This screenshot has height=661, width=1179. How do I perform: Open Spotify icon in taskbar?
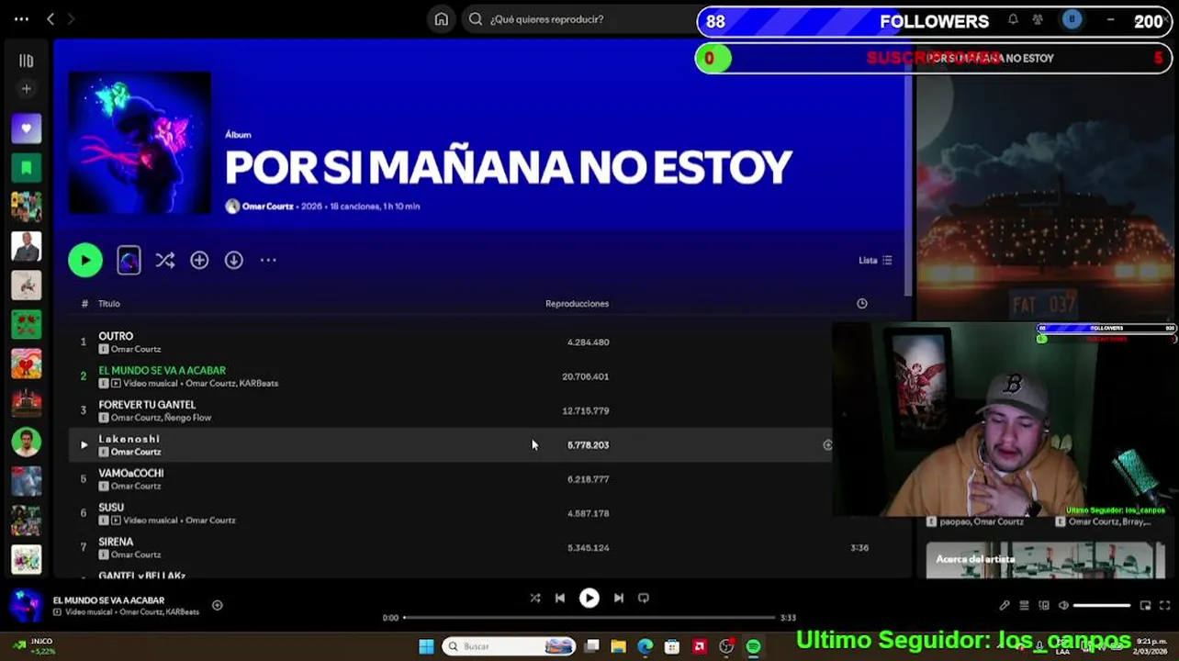pos(753,647)
